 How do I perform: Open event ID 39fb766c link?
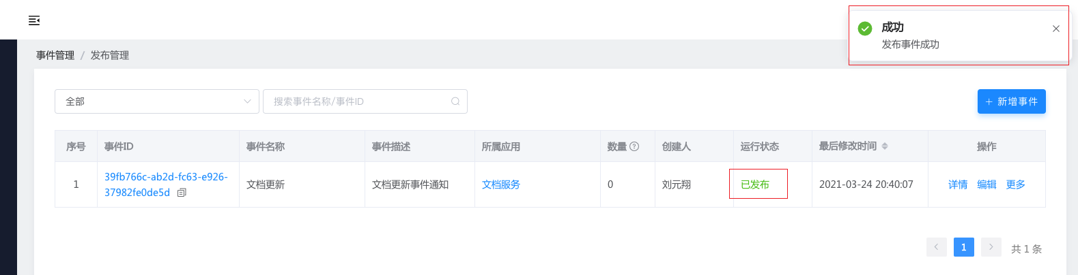166,177
